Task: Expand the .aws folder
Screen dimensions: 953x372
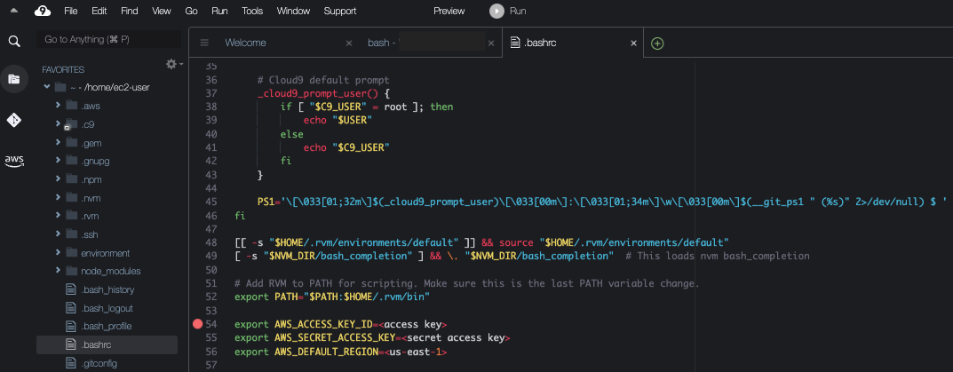Action: coord(58,105)
